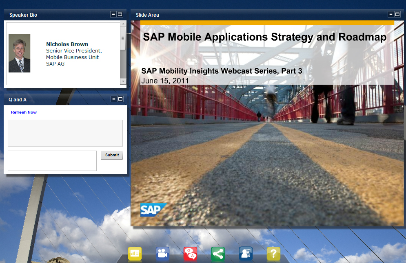Minimize the Slide Area panel
Screen dimensions: 406x263
tap(391, 15)
